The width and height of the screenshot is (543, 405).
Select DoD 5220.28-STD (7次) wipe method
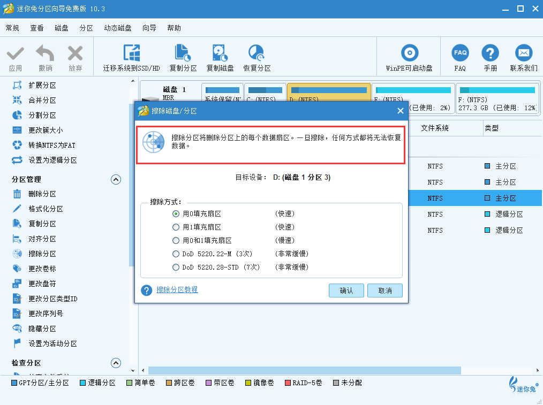(176, 268)
